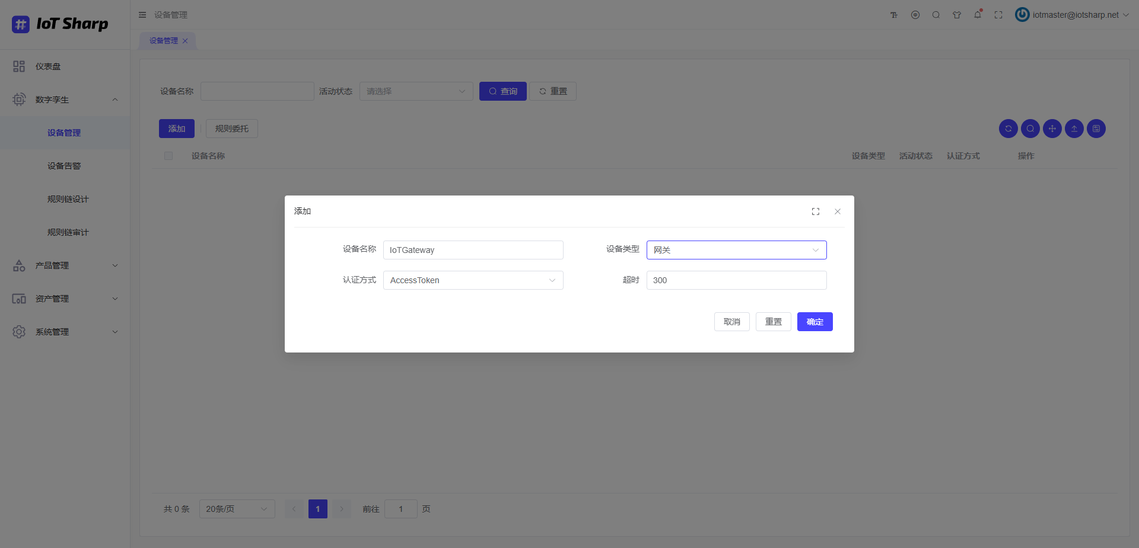Toggle the select-all checkbox in table header
Image resolution: width=1139 pixels, height=548 pixels.
tap(168, 155)
